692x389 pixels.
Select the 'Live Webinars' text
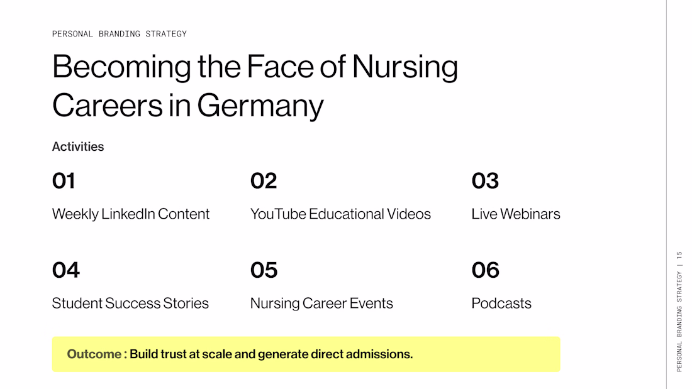[515, 214]
